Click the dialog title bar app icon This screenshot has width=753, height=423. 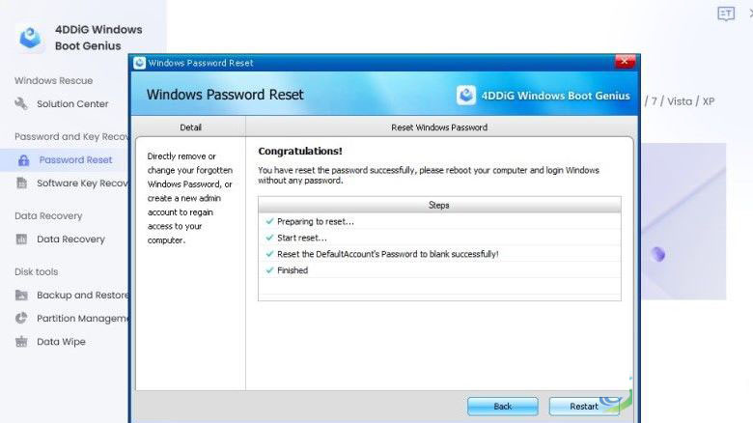click(x=139, y=63)
